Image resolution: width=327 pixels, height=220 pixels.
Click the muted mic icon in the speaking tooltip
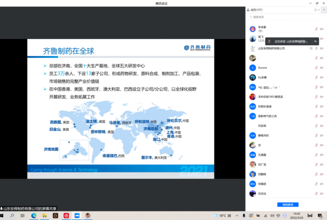[269, 42]
